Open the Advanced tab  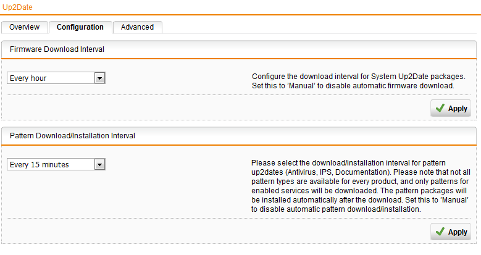click(x=137, y=27)
